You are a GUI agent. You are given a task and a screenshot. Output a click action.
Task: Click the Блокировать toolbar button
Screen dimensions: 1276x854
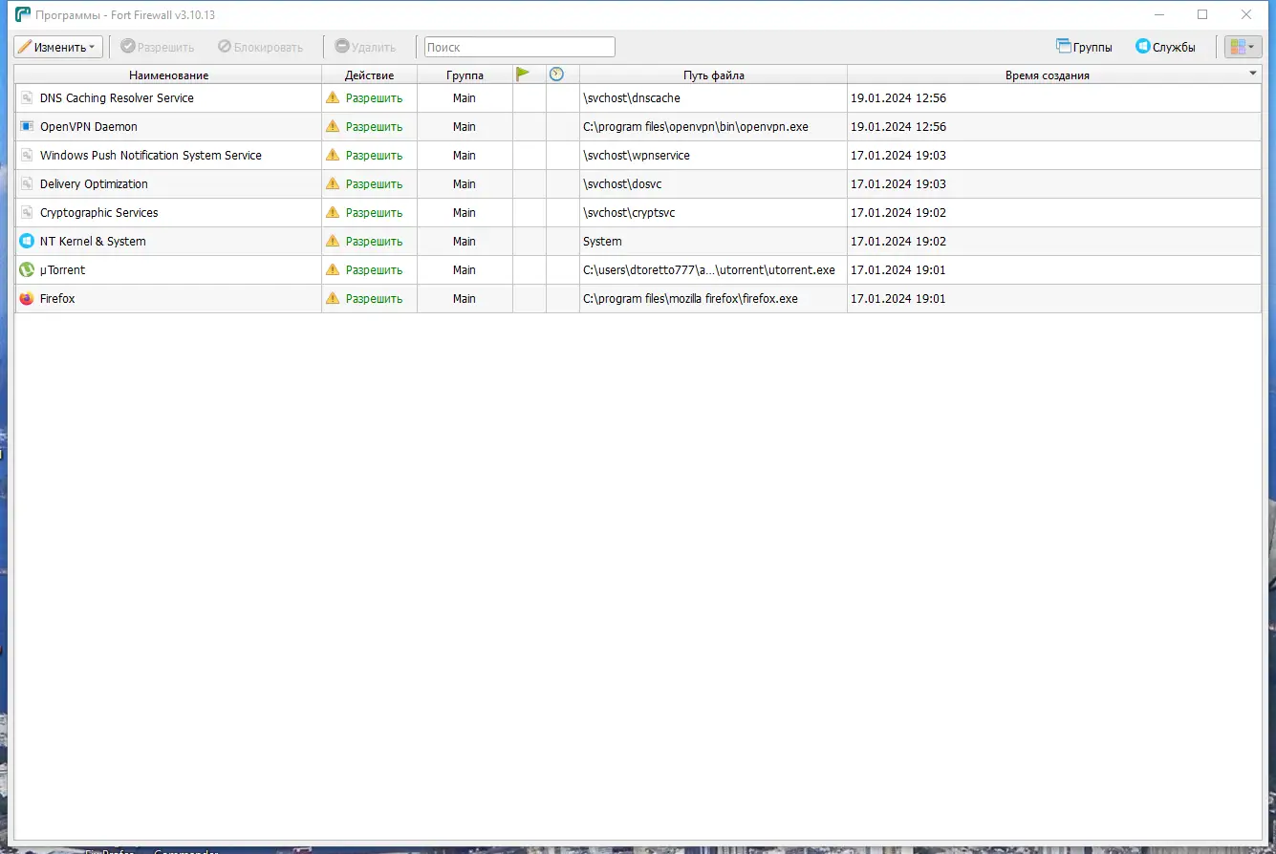click(260, 47)
